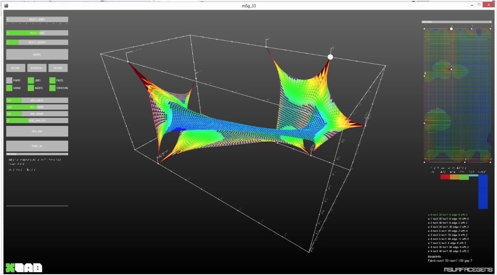
Task: Select agent row 'a: 4 locX: 0 locY: 35'
Action: [x=448, y=231]
